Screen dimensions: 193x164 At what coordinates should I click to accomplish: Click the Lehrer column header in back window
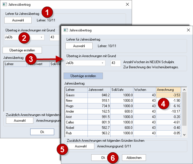pyautogui.click(x=15, y=64)
